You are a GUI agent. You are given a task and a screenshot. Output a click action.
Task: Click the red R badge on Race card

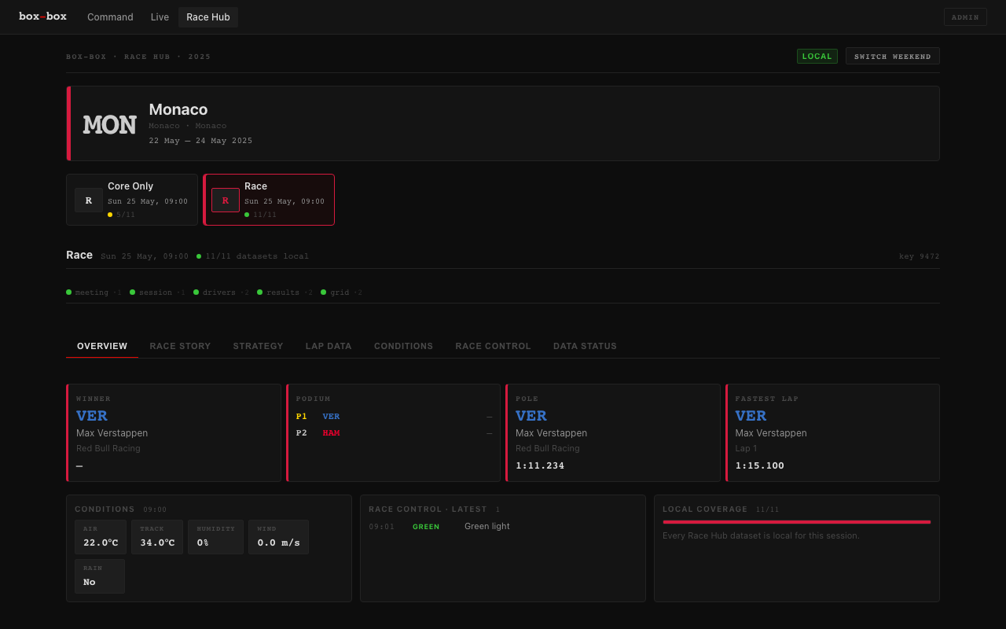click(x=226, y=200)
